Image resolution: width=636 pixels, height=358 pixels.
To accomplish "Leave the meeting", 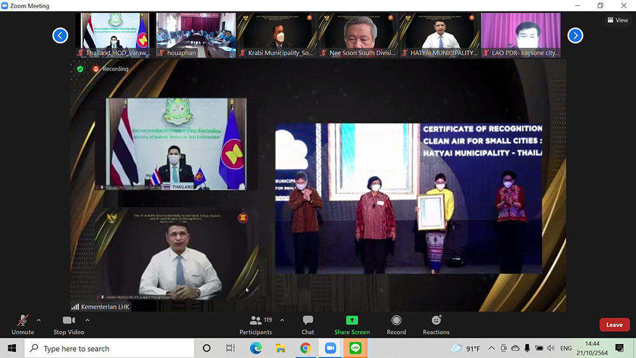I will click(614, 325).
